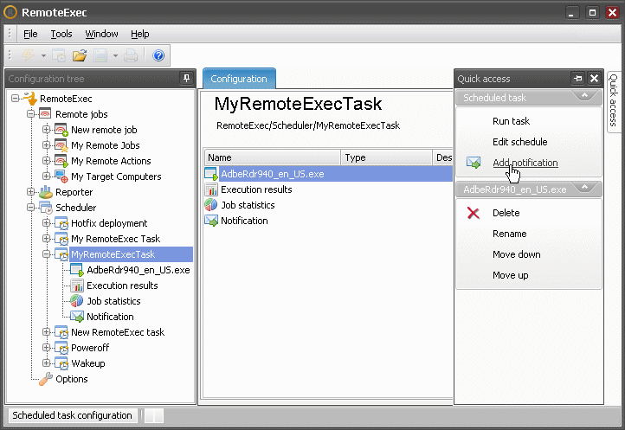Click Run task in Quick access
This screenshot has height=430, width=625.
point(511,121)
